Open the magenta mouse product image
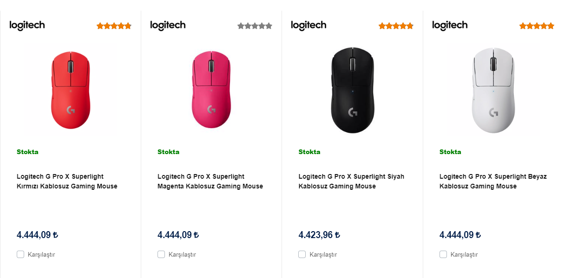The width and height of the screenshot is (571, 278). pyautogui.click(x=211, y=90)
